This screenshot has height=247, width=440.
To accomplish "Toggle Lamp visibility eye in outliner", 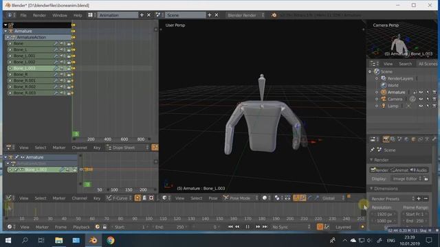I will (x=421, y=106).
